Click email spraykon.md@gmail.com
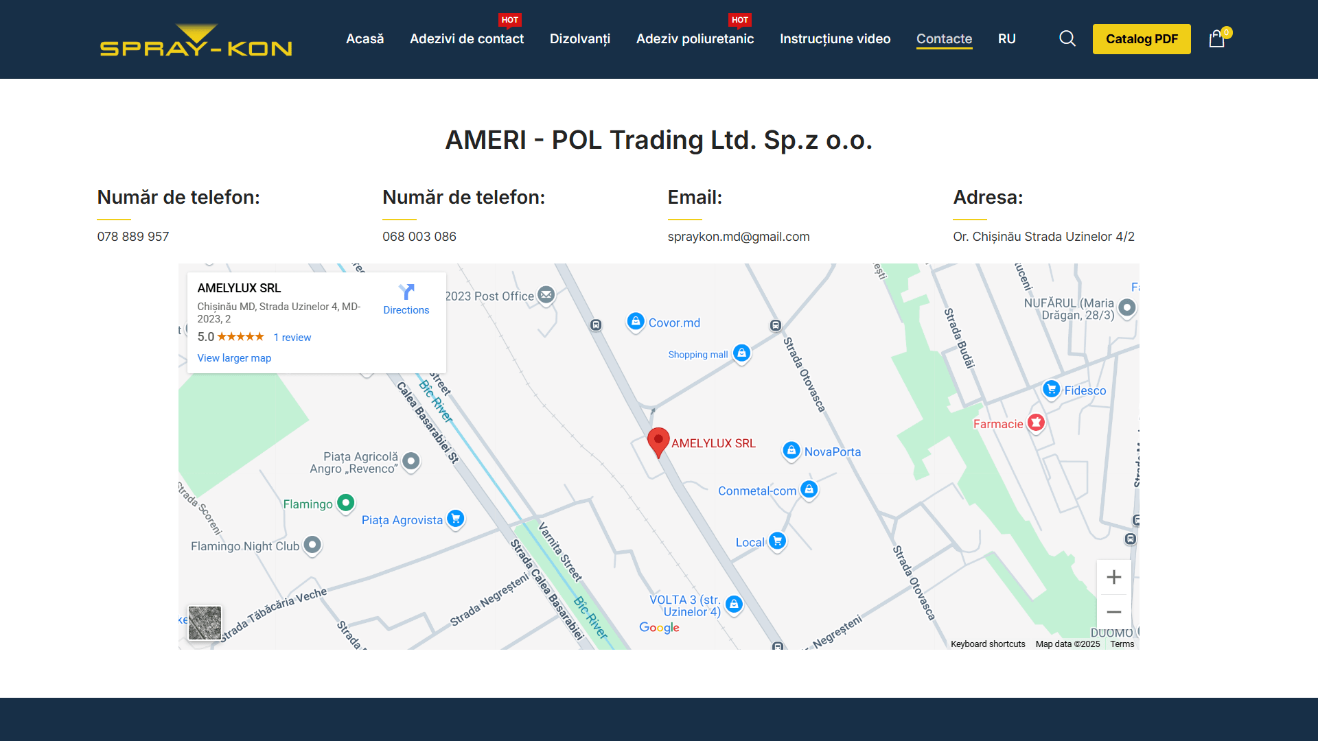The image size is (1318, 741). 739,237
